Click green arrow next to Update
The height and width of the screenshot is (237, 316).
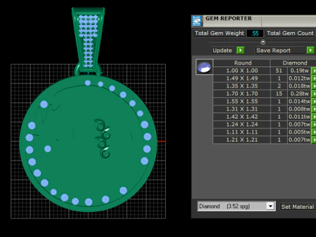[x=240, y=50]
